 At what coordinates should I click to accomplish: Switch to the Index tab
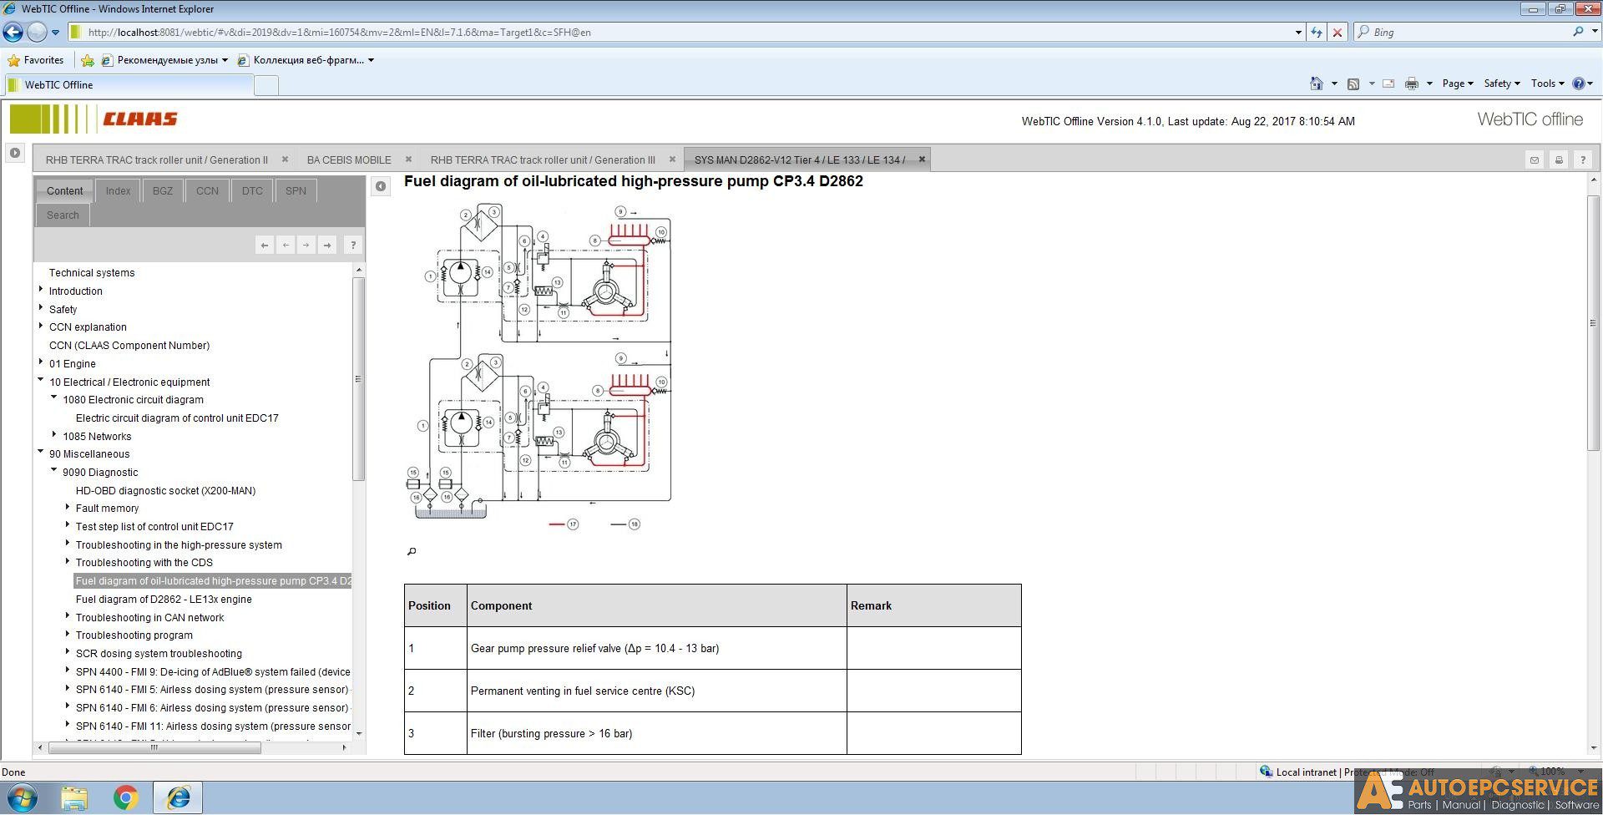pos(118,190)
